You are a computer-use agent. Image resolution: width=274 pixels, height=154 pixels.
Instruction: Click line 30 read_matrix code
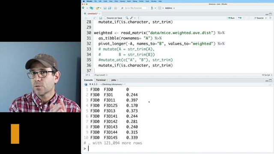[159, 33]
